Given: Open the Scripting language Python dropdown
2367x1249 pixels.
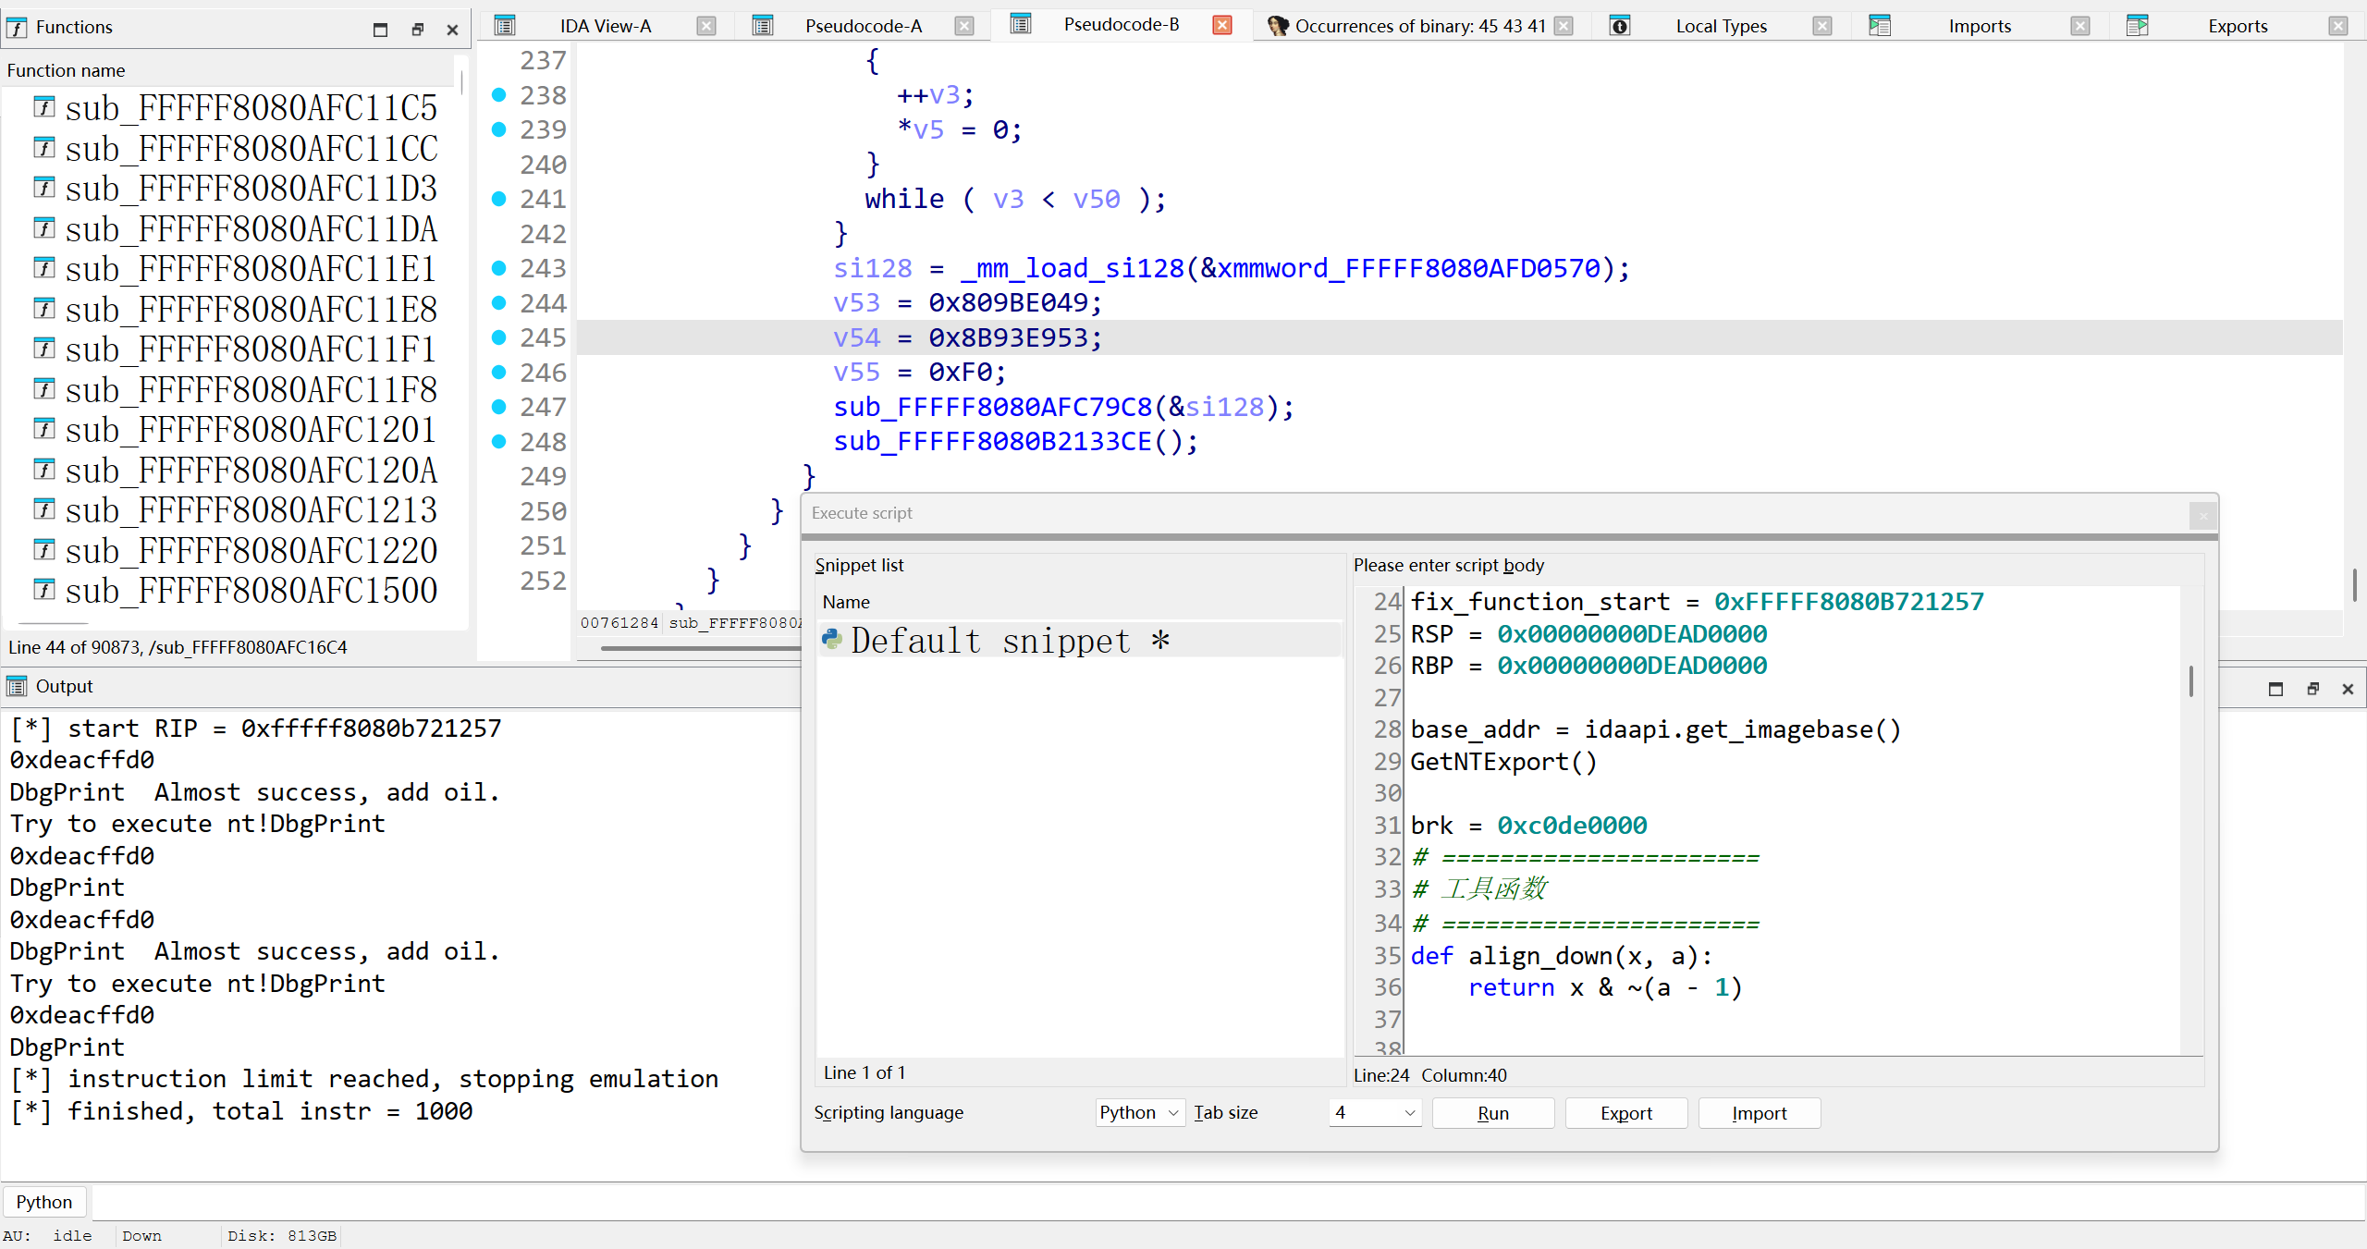Looking at the screenshot, I should tap(1139, 1112).
